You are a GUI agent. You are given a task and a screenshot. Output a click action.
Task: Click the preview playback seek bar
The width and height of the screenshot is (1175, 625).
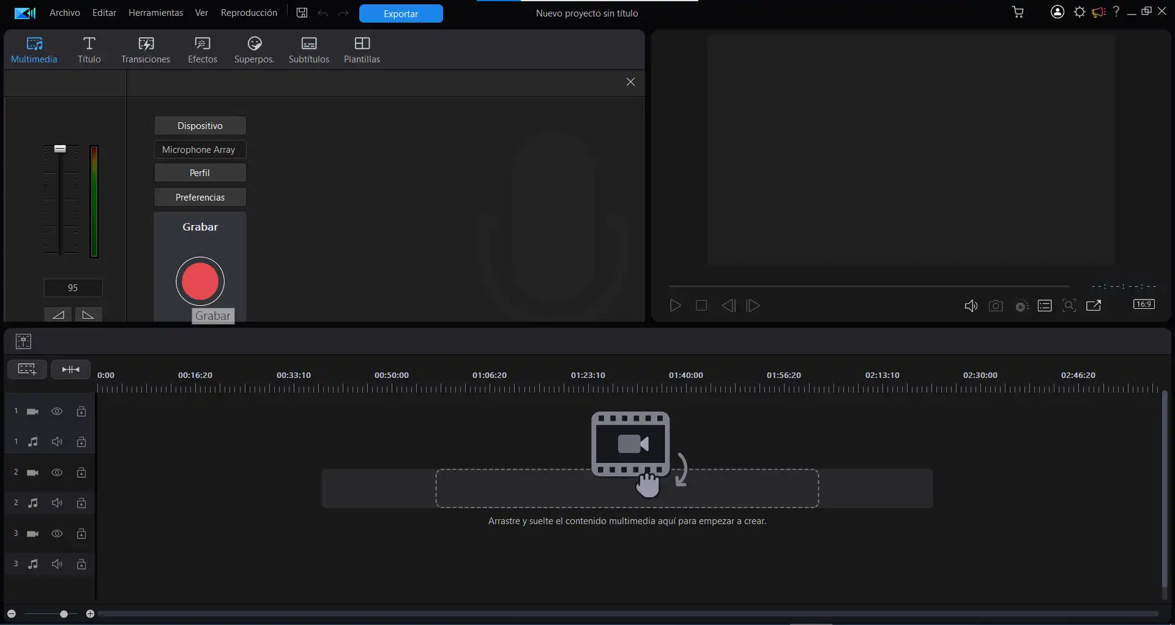click(869, 286)
